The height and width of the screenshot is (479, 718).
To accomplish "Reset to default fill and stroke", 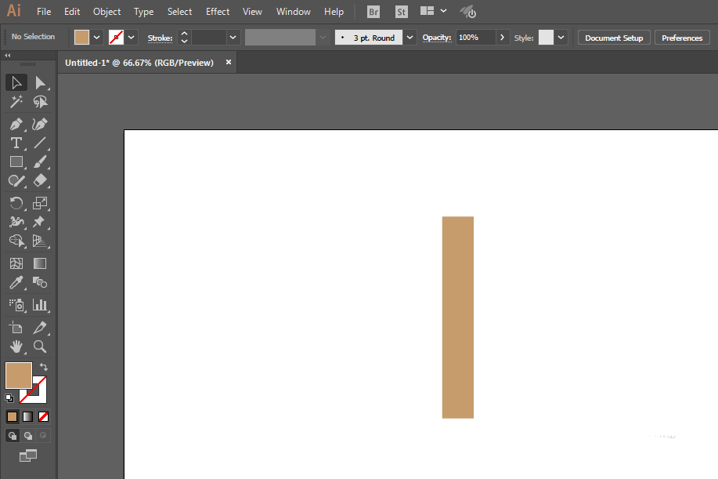I will pyautogui.click(x=9, y=398).
